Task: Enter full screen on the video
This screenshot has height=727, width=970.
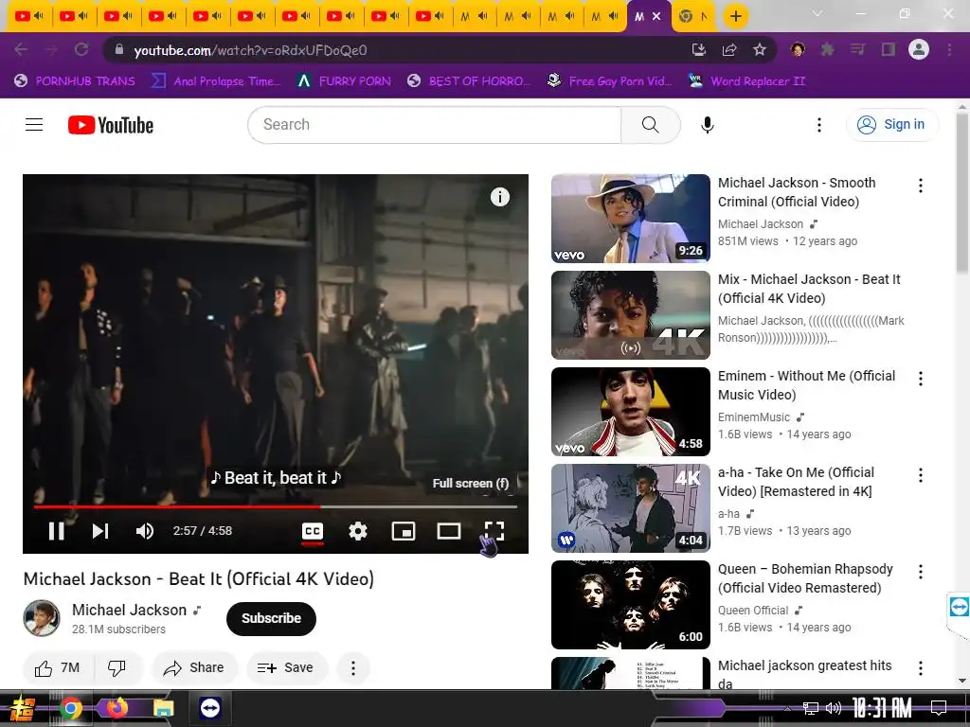Action: (x=494, y=531)
